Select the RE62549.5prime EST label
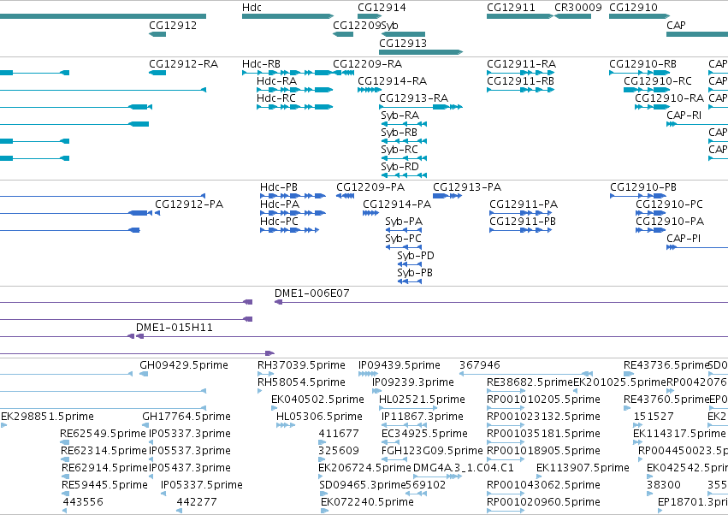Viewport: 728px width, 515px height. coord(103,435)
